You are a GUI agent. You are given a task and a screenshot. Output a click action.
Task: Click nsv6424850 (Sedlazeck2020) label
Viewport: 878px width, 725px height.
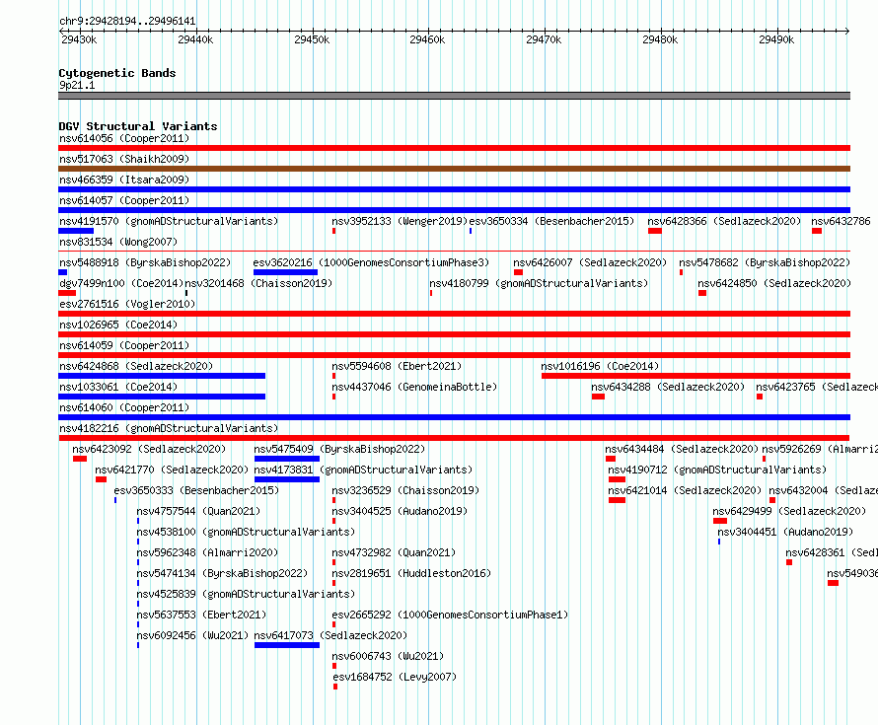(x=774, y=283)
